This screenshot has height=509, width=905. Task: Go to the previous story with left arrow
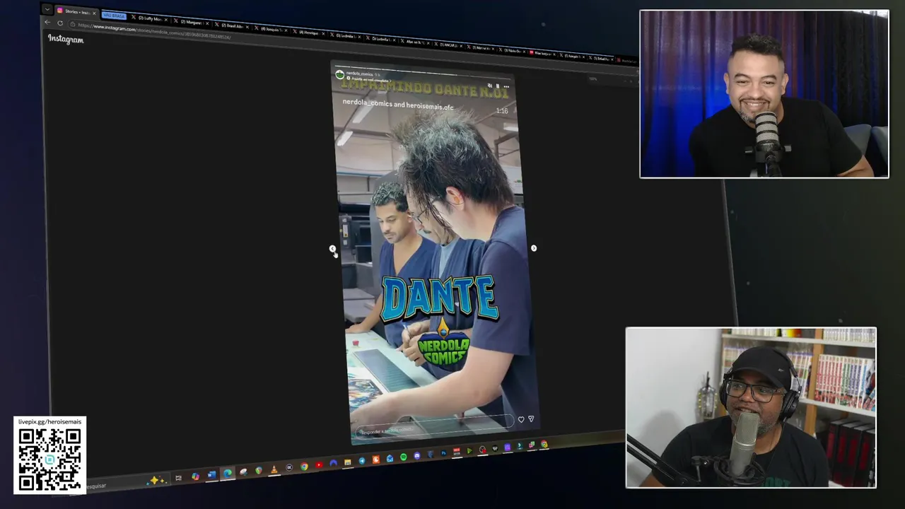[332, 249]
